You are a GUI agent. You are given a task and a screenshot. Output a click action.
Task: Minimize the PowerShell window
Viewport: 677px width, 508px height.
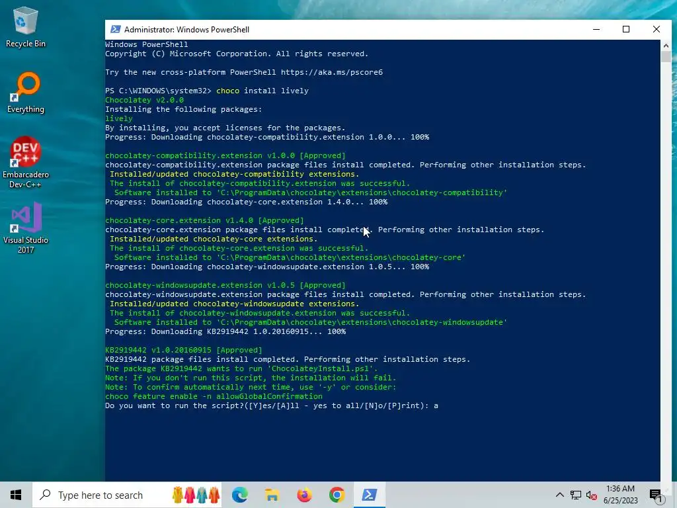tap(596, 29)
